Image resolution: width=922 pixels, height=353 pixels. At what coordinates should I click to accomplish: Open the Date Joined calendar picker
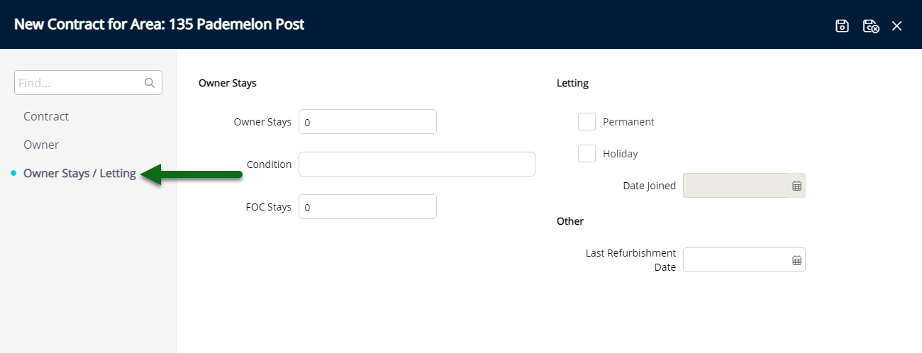tap(796, 186)
